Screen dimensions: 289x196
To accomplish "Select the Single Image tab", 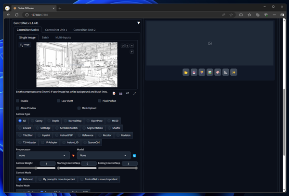I will click(27, 37).
